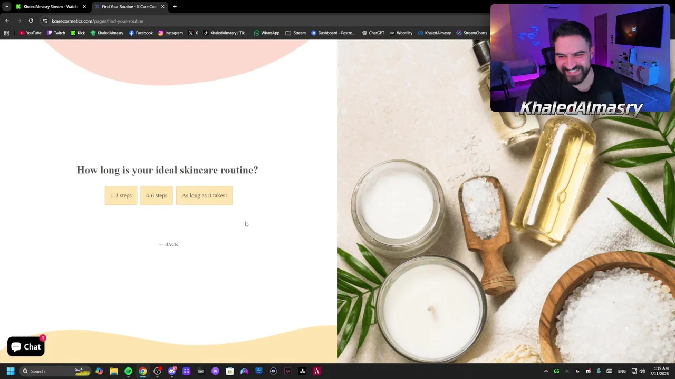Viewport: 675px width, 379px height.
Task: Open the StreamCharts bookmark
Action: click(471, 33)
